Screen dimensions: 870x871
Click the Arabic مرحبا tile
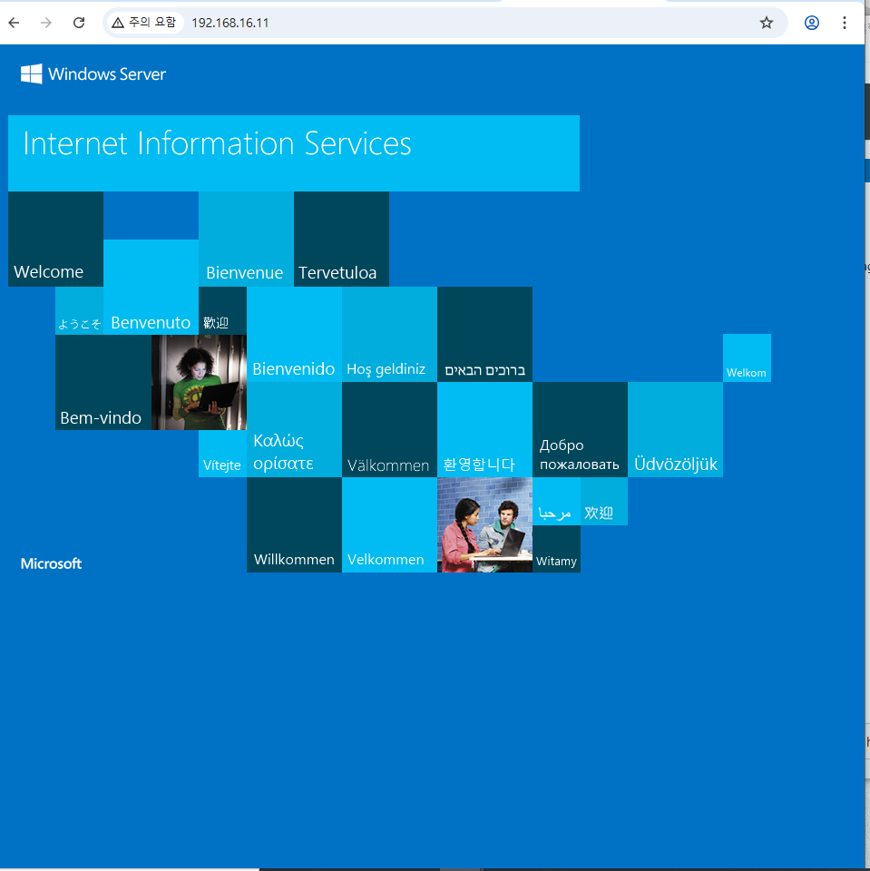pyautogui.click(x=556, y=501)
